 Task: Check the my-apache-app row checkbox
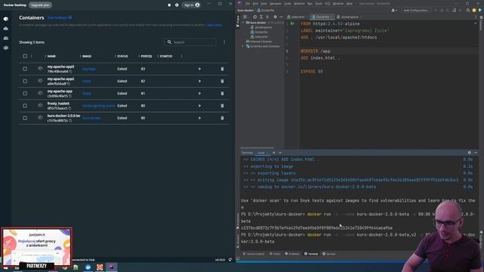point(25,94)
